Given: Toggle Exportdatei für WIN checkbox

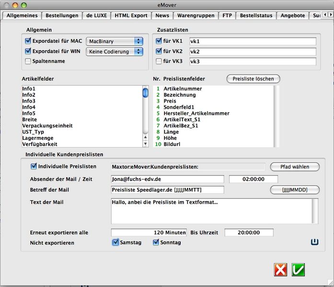Looking at the screenshot, I should tap(28, 51).
